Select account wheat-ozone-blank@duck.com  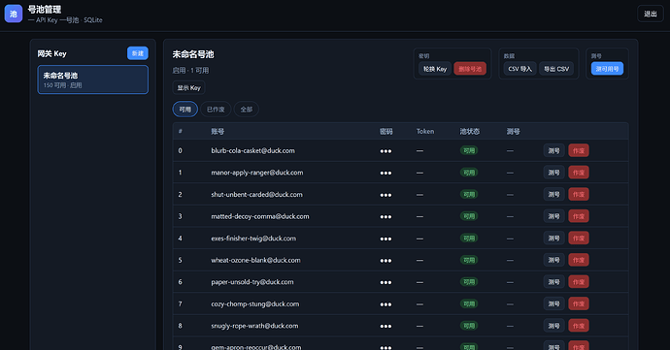(x=255, y=260)
